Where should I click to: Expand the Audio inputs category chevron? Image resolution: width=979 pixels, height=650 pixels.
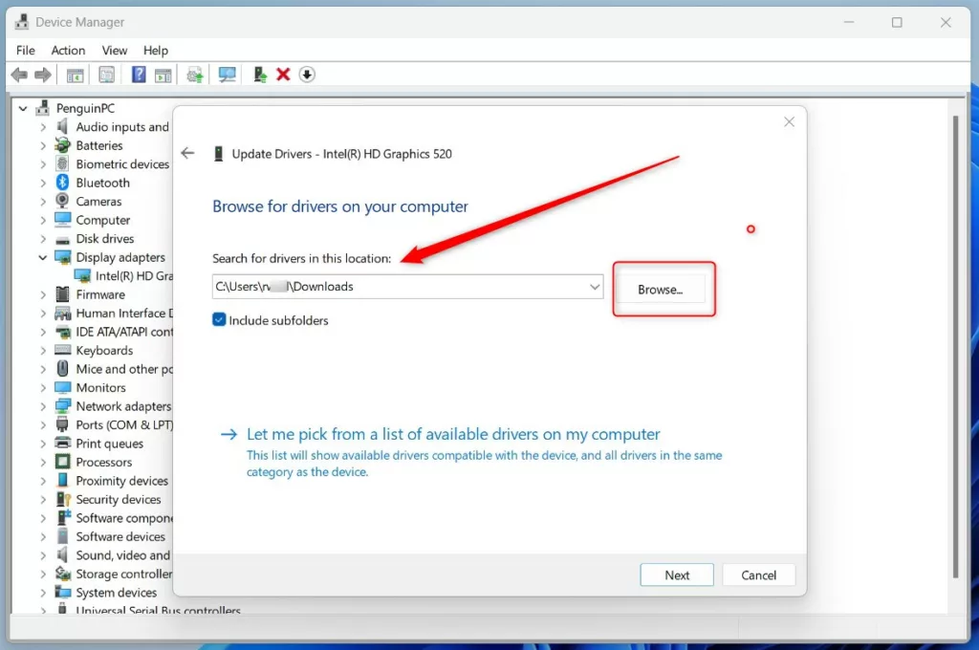(x=42, y=127)
